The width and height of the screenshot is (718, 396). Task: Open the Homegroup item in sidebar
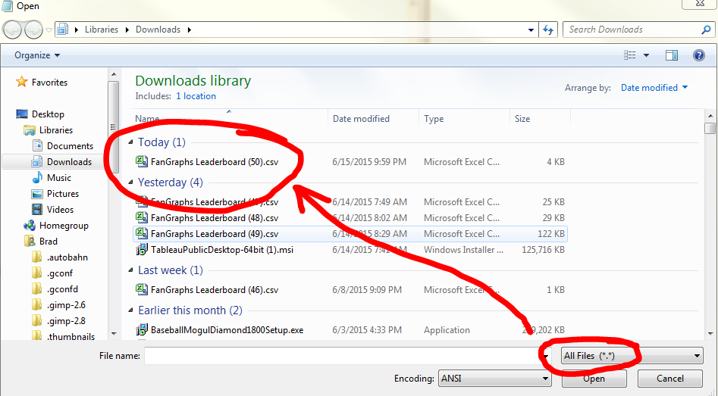tap(64, 226)
